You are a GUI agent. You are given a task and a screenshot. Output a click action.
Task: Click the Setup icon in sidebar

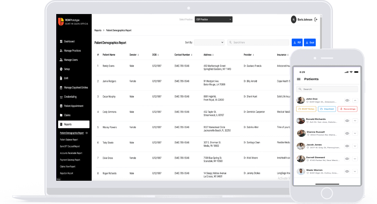click(x=61, y=69)
